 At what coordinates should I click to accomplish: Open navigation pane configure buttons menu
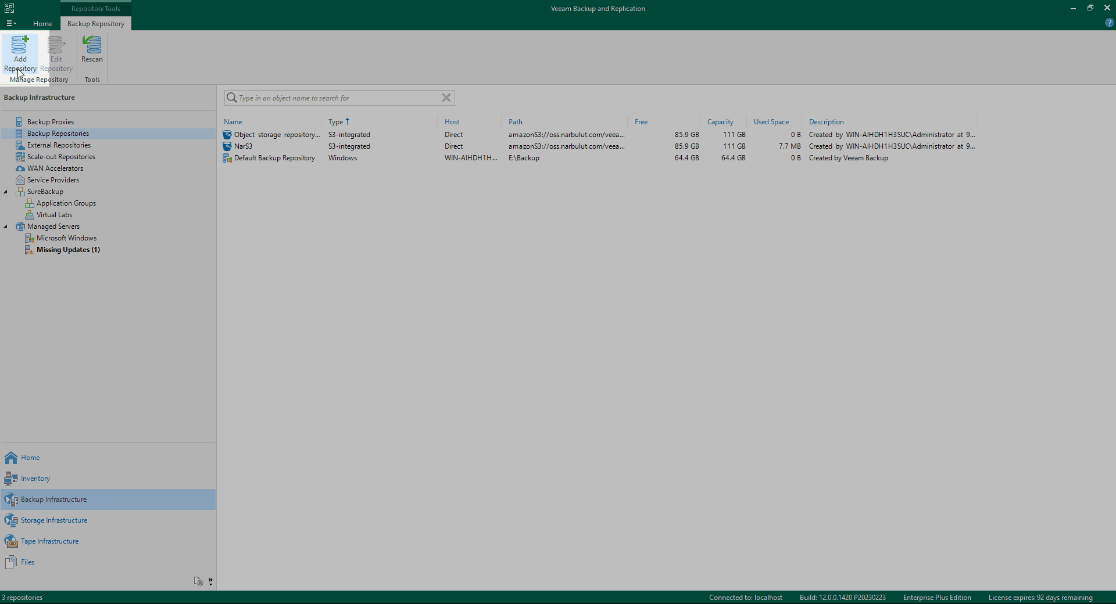tap(210, 581)
